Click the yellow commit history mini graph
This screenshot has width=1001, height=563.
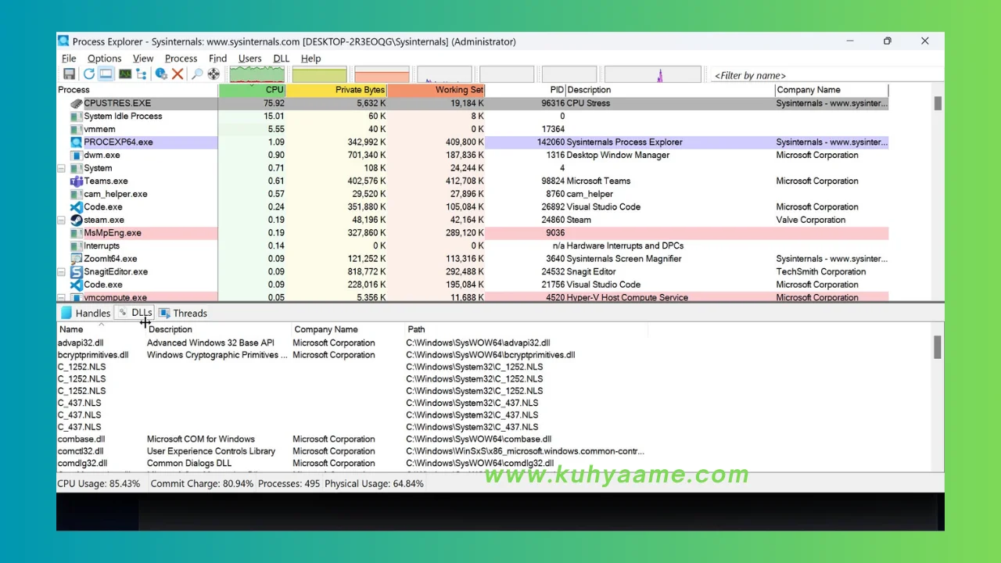click(319, 74)
